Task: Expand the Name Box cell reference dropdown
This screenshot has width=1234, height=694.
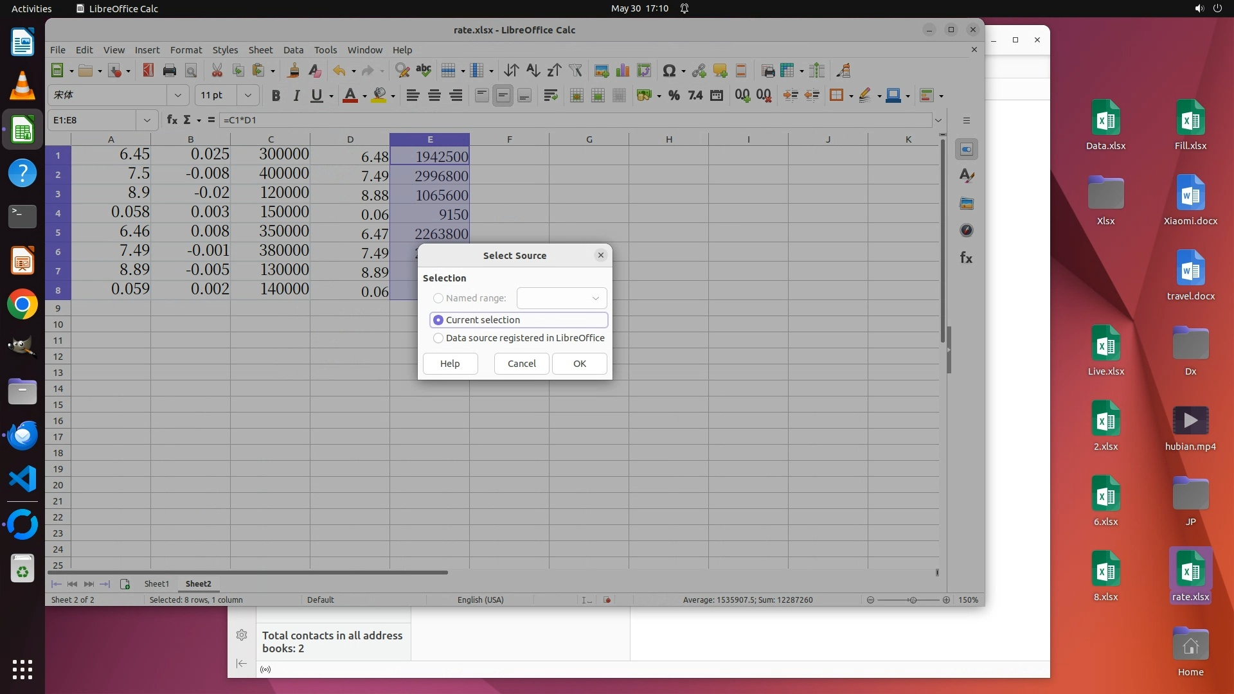Action: (x=147, y=120)
